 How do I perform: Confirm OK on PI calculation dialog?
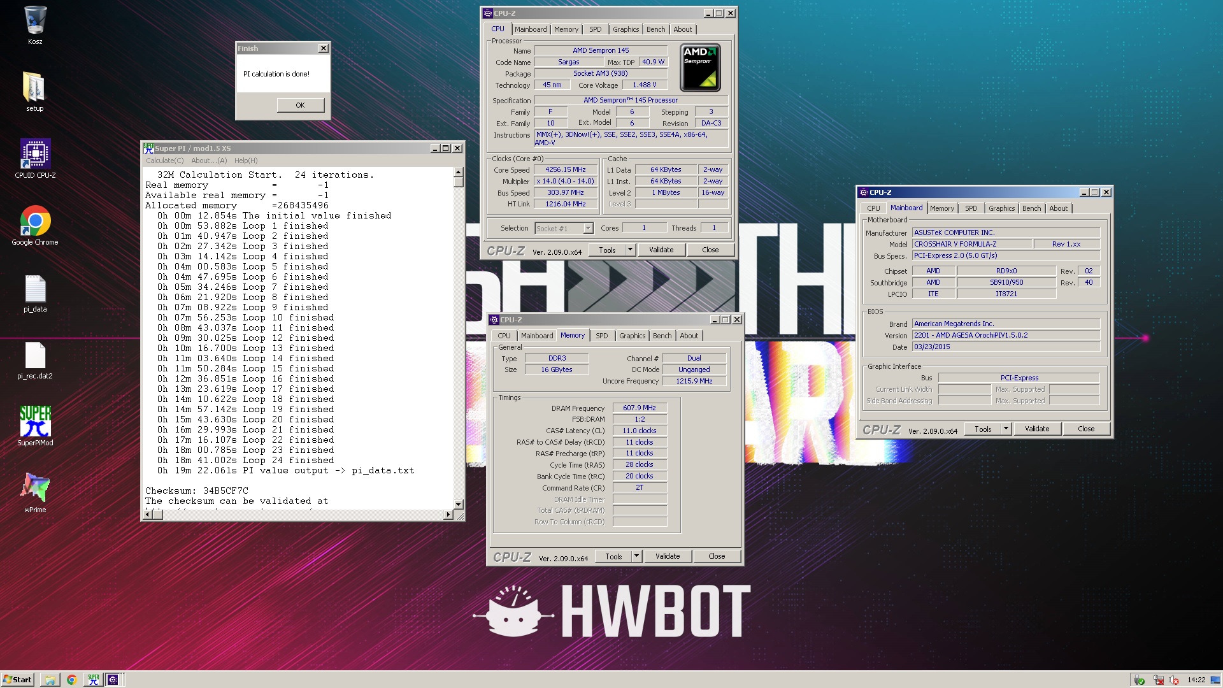(x=300, y=105)
